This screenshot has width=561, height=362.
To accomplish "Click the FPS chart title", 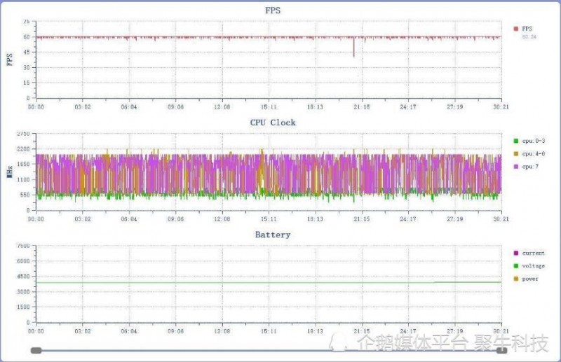I will click(x=274, y=11).
